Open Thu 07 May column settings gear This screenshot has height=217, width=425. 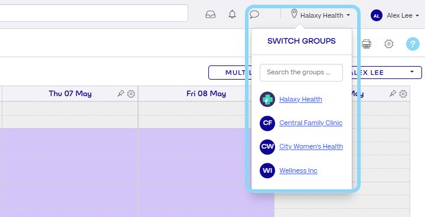click(x=131, y=94)
